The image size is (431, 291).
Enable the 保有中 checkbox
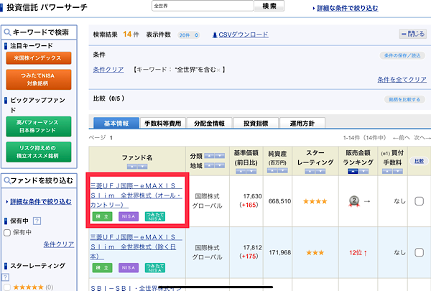click(7, 233)
